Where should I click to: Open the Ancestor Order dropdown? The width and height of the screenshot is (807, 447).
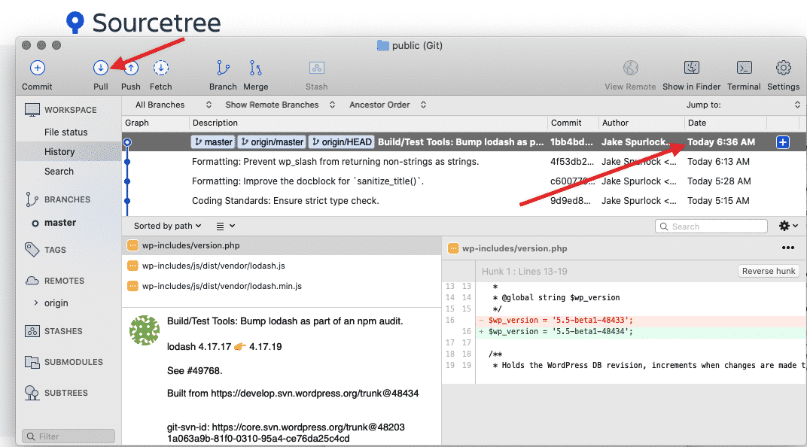[388, 105]
